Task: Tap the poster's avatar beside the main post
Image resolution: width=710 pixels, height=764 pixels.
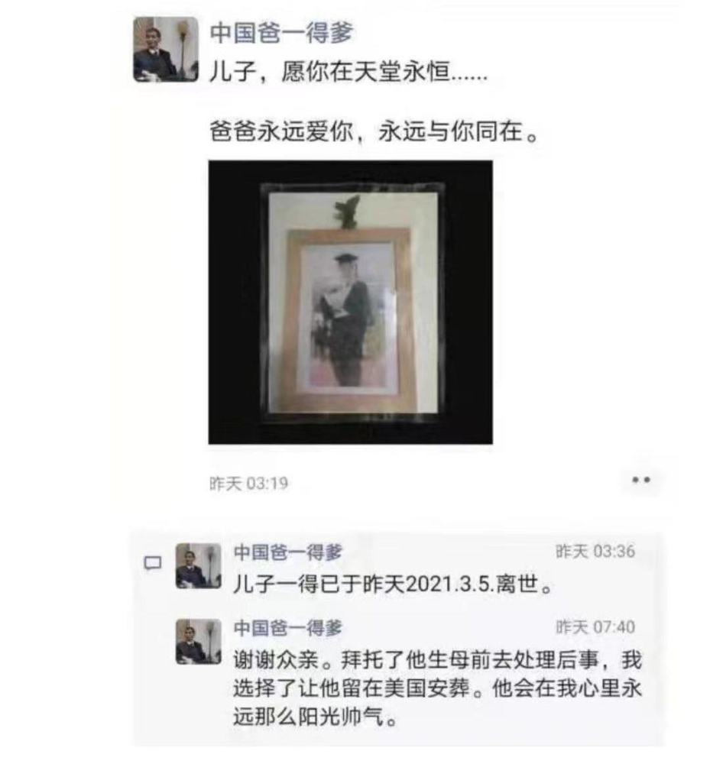Action: click(166, 49)
